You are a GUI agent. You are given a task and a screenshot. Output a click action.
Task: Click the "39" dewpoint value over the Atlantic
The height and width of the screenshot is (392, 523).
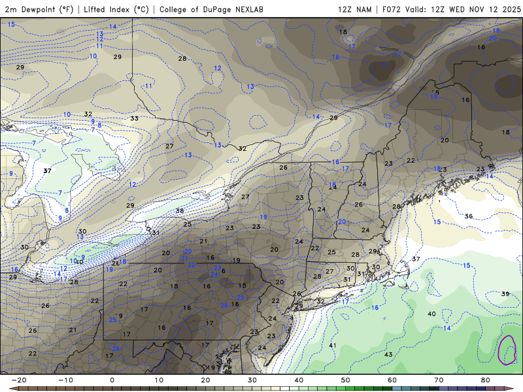505,293
